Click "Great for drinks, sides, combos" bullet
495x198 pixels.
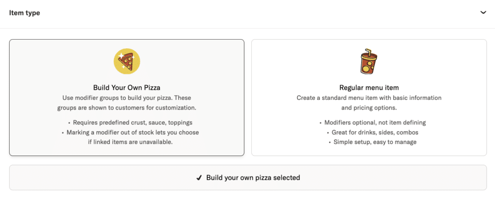click(x=372, y=132)
